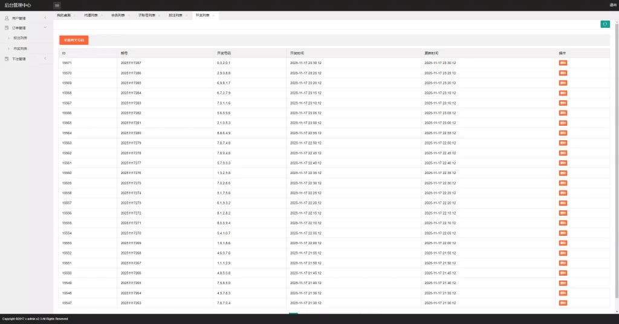Click the 后台管理中心 title
619x324 pixels.
click(18, 5)
